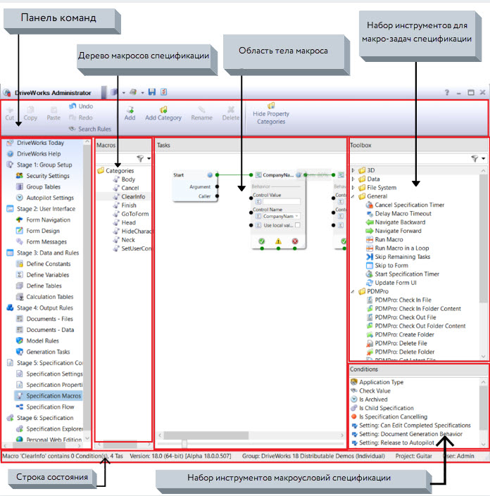Image resolution: width=490 pixels, height=496 pixels.
Task: Click the Rename command
Action: (201, 113)
